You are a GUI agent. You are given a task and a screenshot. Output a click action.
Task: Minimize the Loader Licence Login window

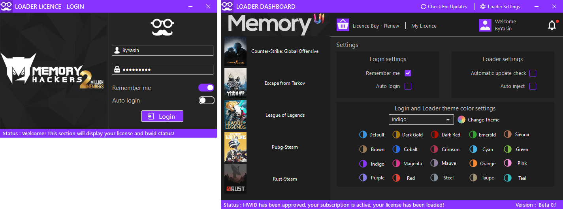(x=190, y=6)
